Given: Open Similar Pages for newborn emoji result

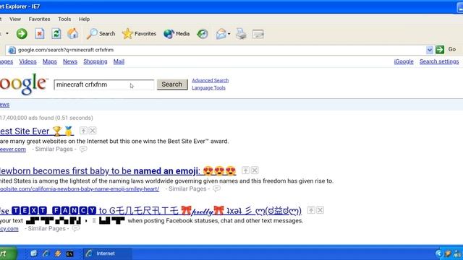Looking at the screenshot, I should pos(187,189).
